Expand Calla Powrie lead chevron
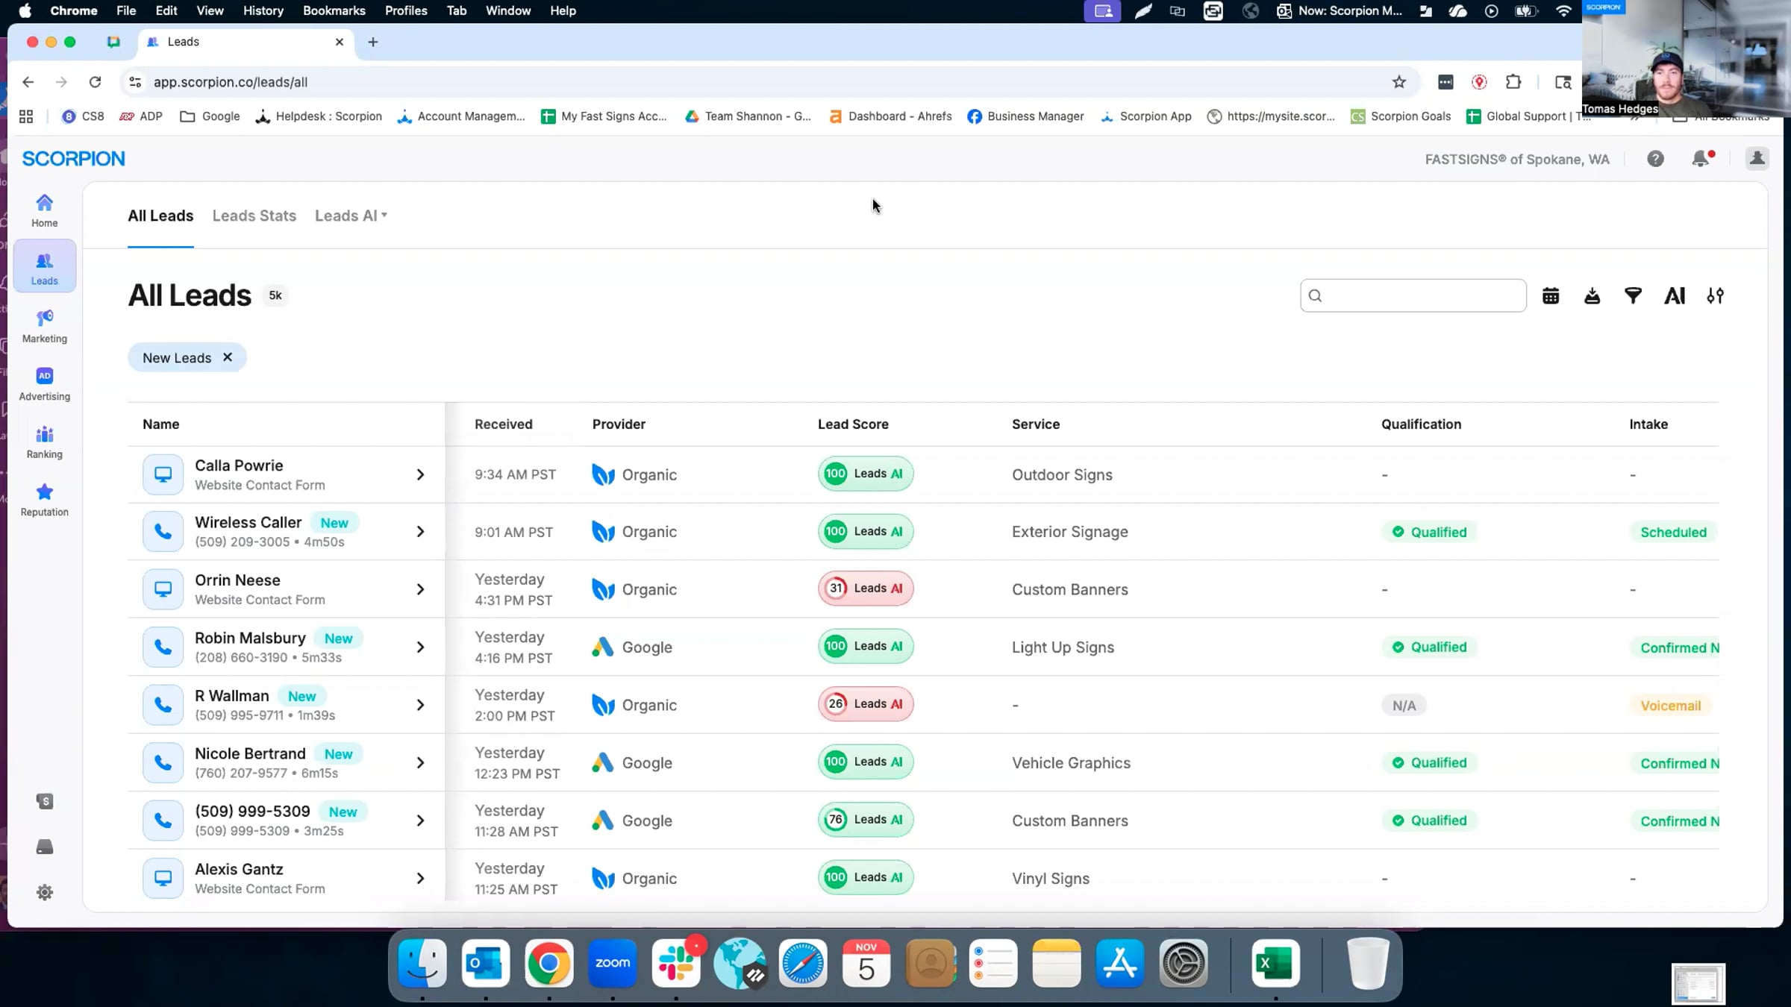This screenshot has height=1007, width=1791. pyautogui.click(x=420, y=474)
